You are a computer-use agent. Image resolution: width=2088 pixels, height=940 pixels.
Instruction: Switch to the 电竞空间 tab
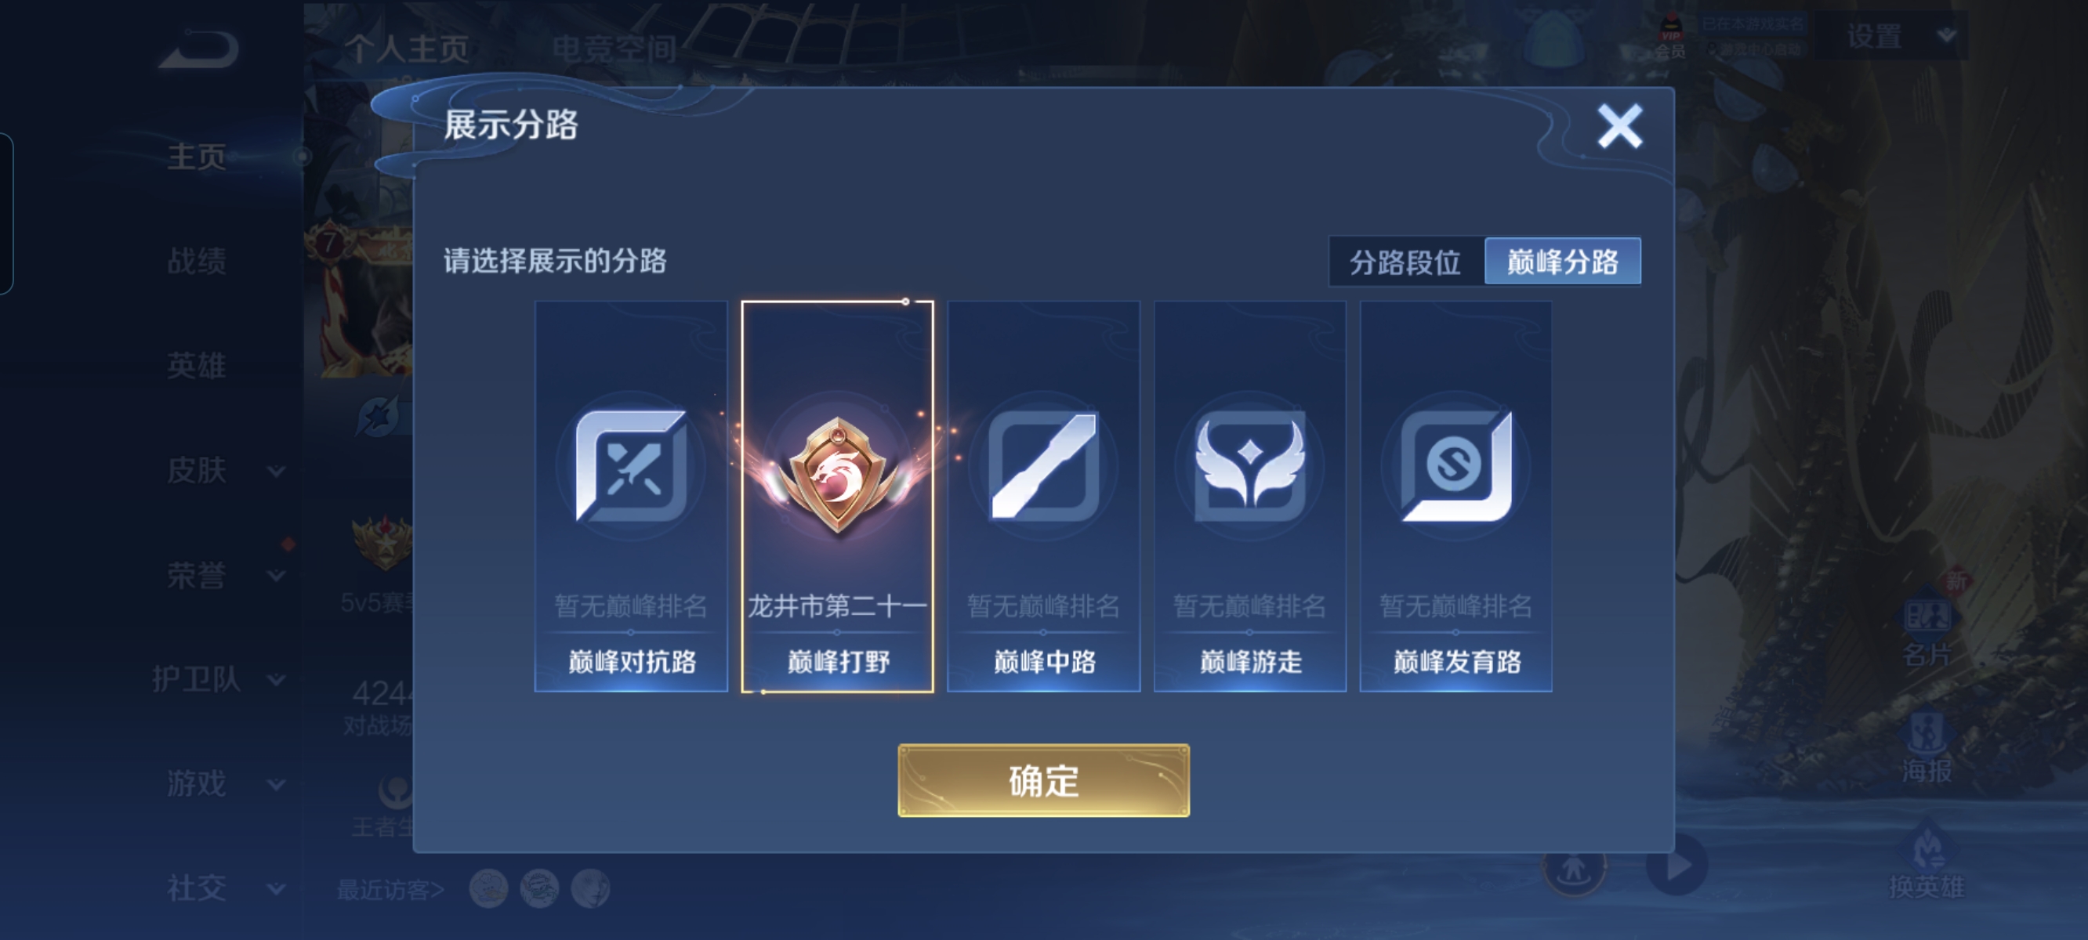tap(614, 49)
